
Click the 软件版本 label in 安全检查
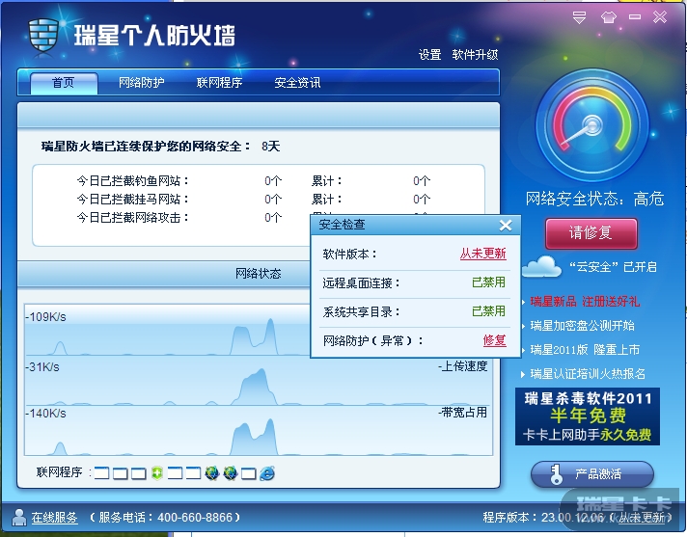[x=349, y=254]
